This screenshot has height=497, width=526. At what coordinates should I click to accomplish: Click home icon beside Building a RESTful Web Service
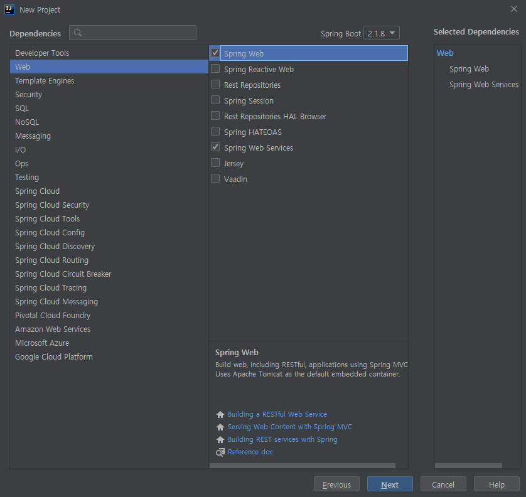tap(220, 415)
